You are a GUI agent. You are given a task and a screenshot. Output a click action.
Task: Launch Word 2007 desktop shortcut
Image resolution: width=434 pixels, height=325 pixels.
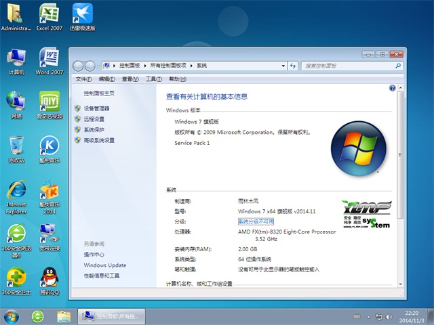50,62
